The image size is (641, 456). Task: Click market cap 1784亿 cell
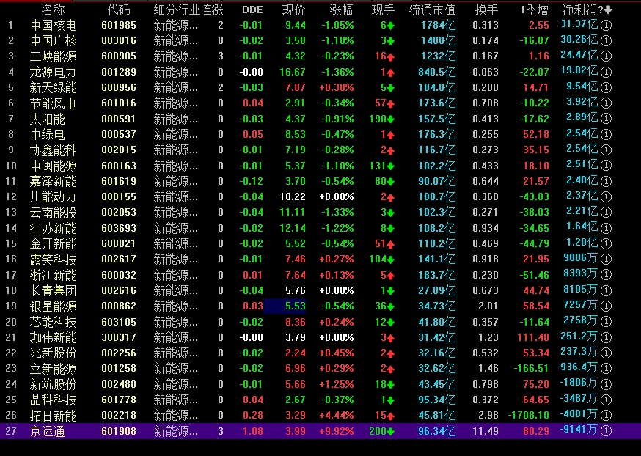[x=439, y=26]
